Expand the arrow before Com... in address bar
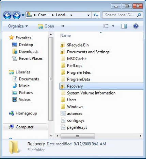 click(x=35, y=15)
